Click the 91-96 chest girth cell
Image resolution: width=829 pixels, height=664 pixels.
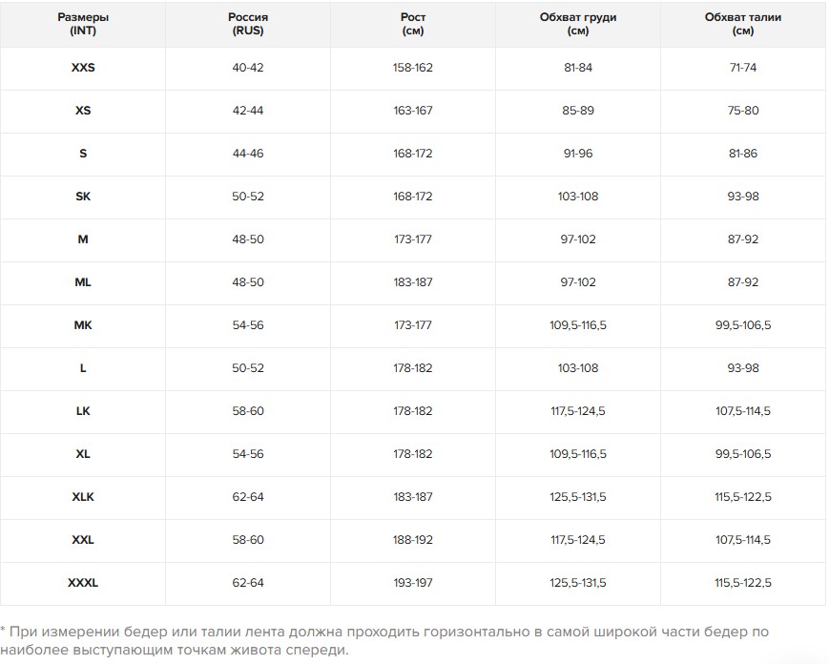point(578,154)
